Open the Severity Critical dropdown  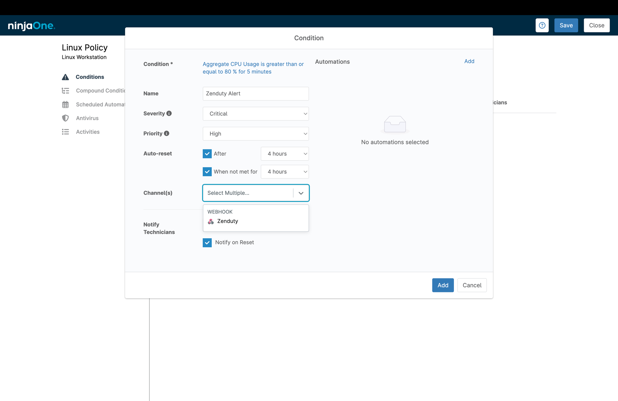coord(256,114)
